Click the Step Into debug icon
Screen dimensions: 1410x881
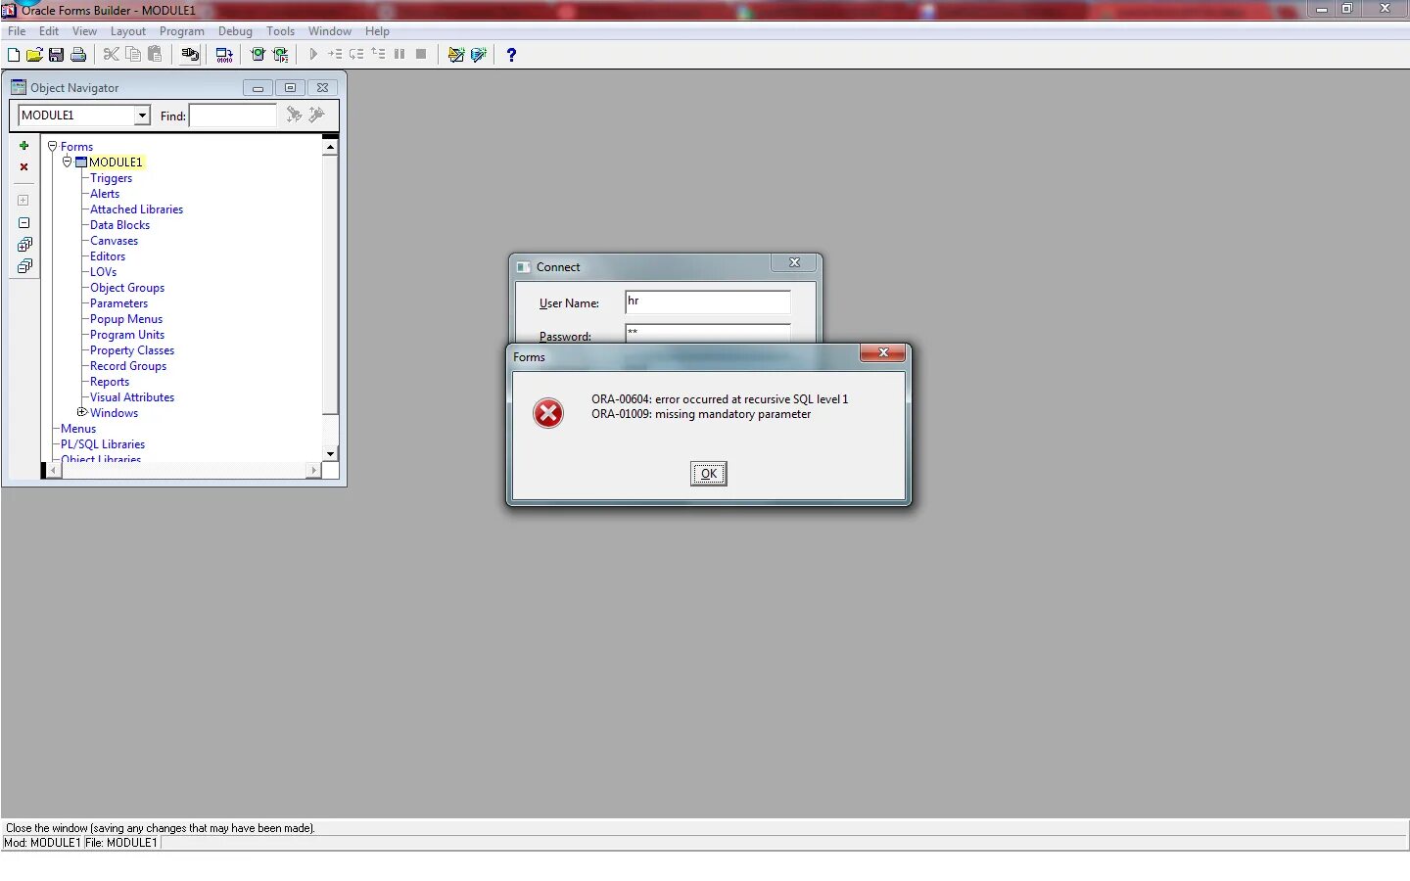[335, 55]
